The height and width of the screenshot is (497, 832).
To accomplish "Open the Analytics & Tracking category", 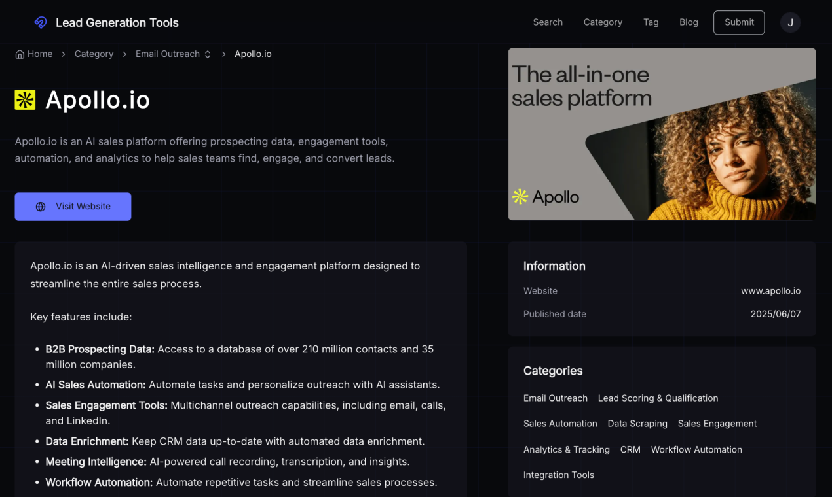I will pos(567,449).
